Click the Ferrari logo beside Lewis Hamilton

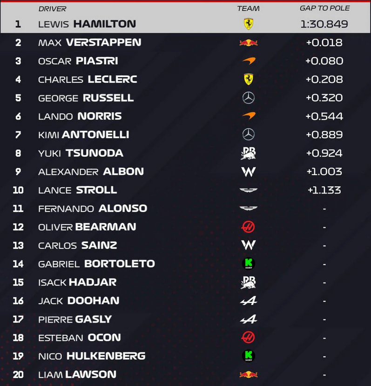(248, 24)
